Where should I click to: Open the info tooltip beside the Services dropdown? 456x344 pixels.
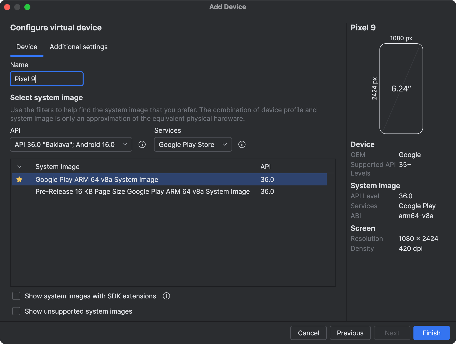pos(242,144)
